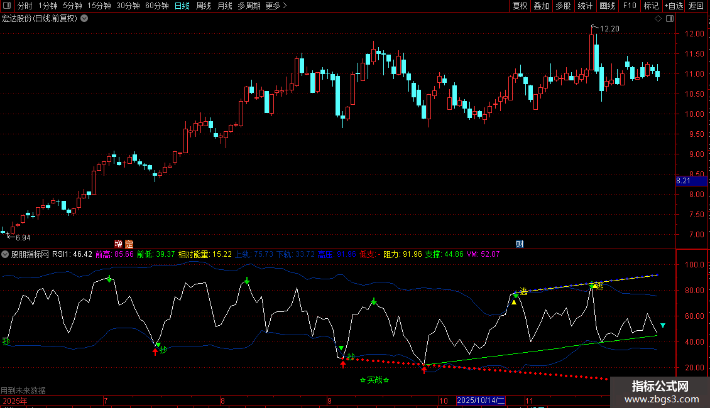This screenshot has width=710, height=408.
Task: Click the ☆实战☆ label in indicator pane
Action: 374,380
